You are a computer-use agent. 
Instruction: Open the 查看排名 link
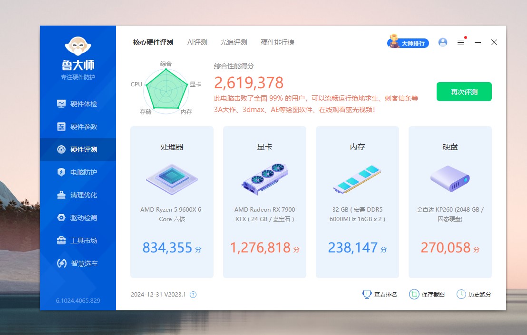386,294
